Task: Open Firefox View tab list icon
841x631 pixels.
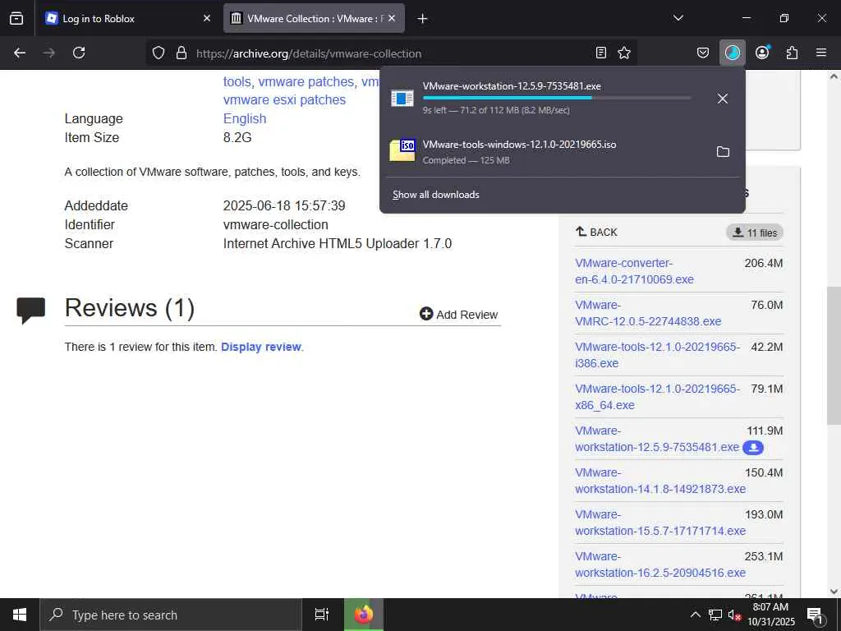Action: (x=16, y=18)
